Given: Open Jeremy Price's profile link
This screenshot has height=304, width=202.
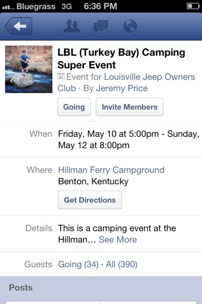Looking at the screenshot, I should (x=122, y=89).
